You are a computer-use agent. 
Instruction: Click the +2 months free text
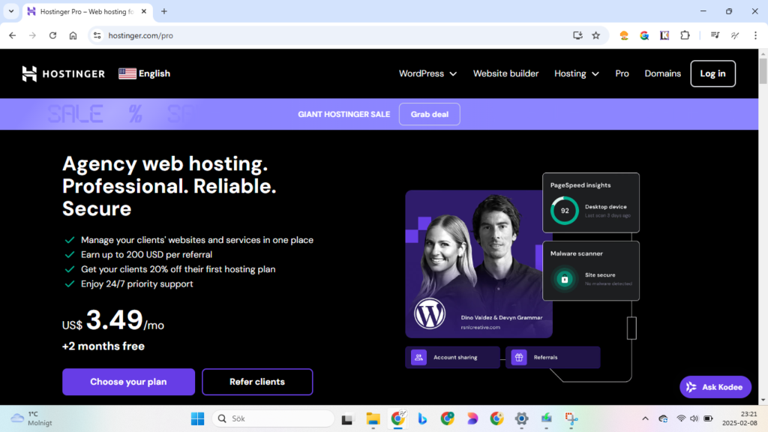point(103,346)
